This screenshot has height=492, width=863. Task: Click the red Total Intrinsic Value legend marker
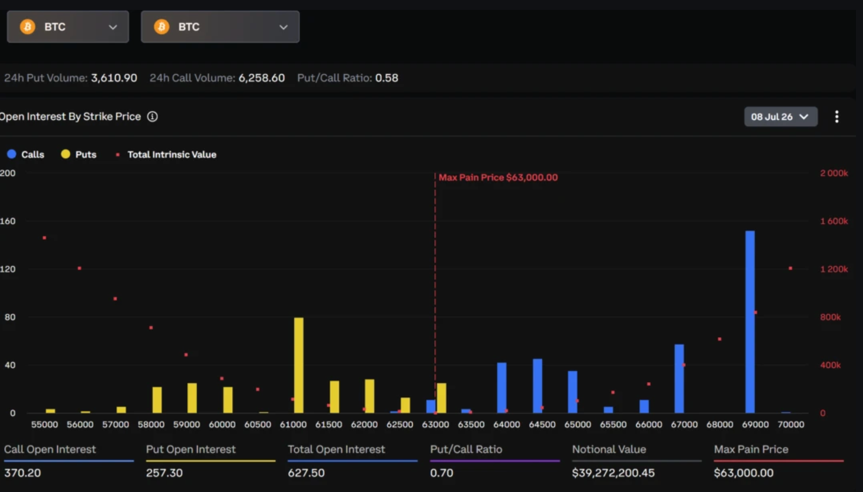[x=118, y=154]
